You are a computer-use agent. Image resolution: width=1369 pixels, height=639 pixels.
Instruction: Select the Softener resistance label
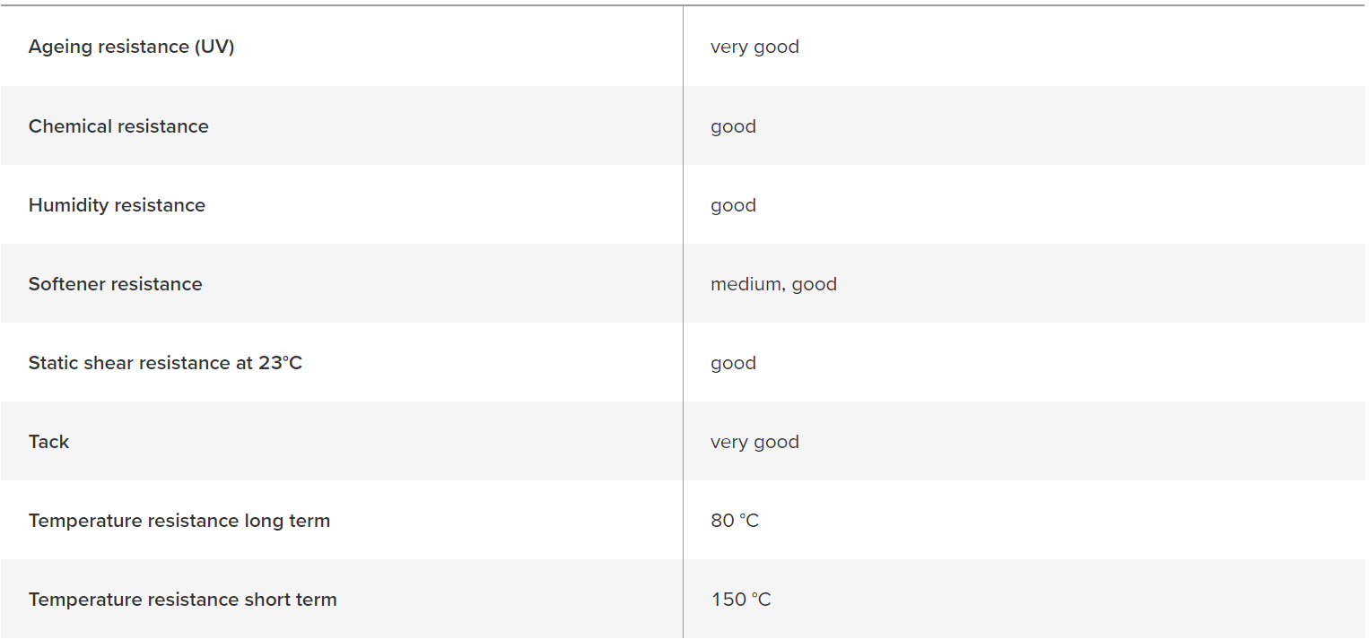116,284
